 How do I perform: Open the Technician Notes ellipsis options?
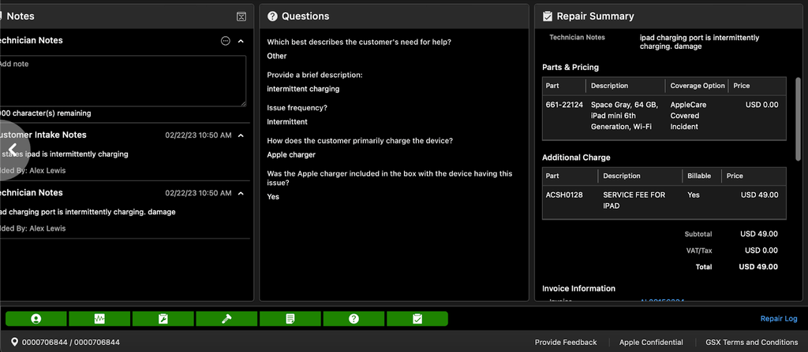point(225,41)
